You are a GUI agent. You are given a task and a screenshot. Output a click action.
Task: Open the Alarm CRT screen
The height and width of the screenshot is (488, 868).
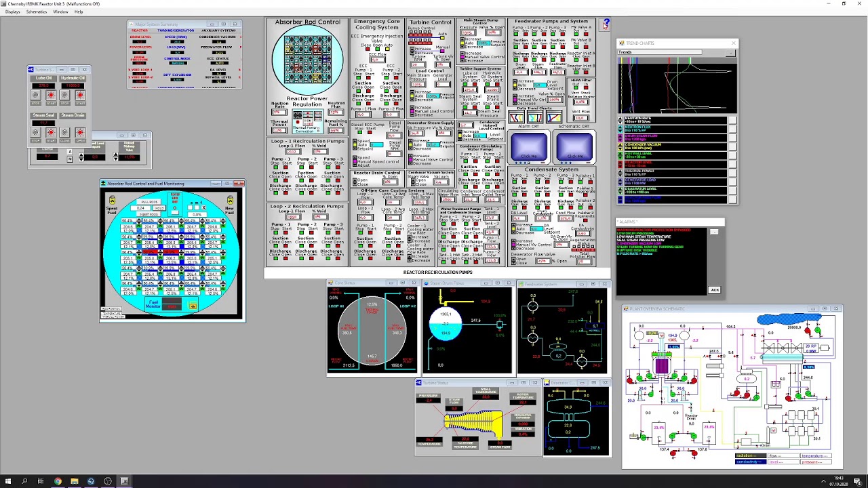[x=529, y=146]
